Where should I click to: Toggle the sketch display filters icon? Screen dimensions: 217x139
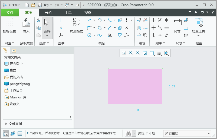[159, 53]
